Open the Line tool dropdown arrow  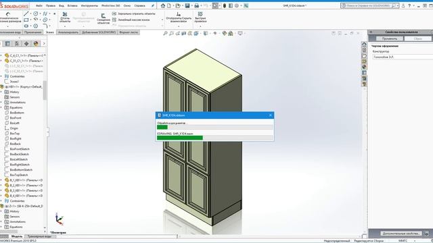point(30,13)
